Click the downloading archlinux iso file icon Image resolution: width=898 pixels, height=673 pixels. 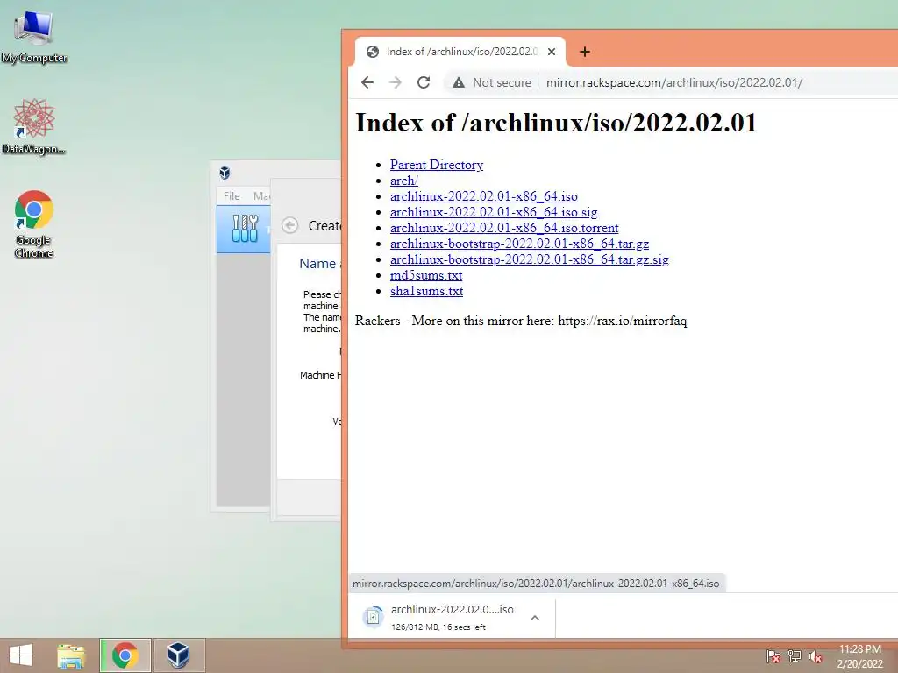(373, 616)
